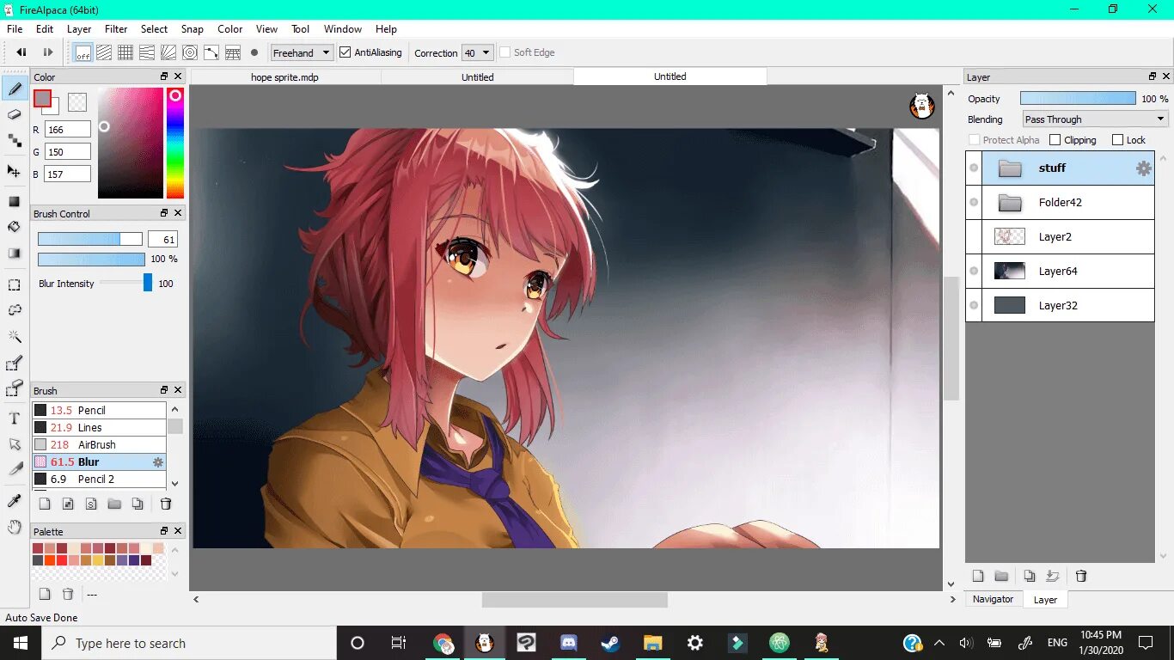The image size is (1174, 660).
Task: Show the hidden Layer2
Action: click(974, 237)
